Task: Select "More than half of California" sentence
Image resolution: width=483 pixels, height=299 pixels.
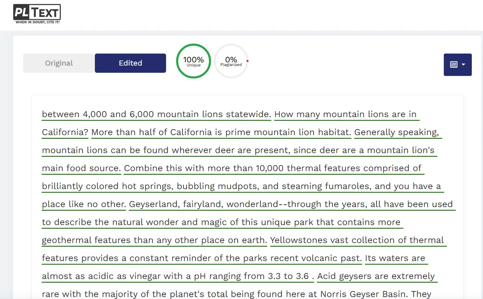Action: click(221, 132)
